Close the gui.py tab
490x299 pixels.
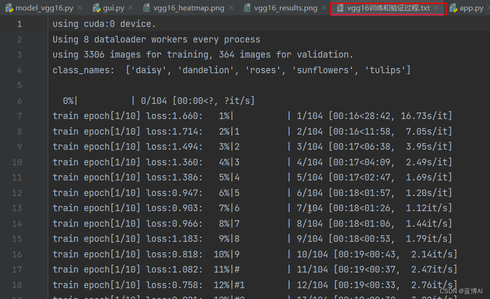[130, 8]
